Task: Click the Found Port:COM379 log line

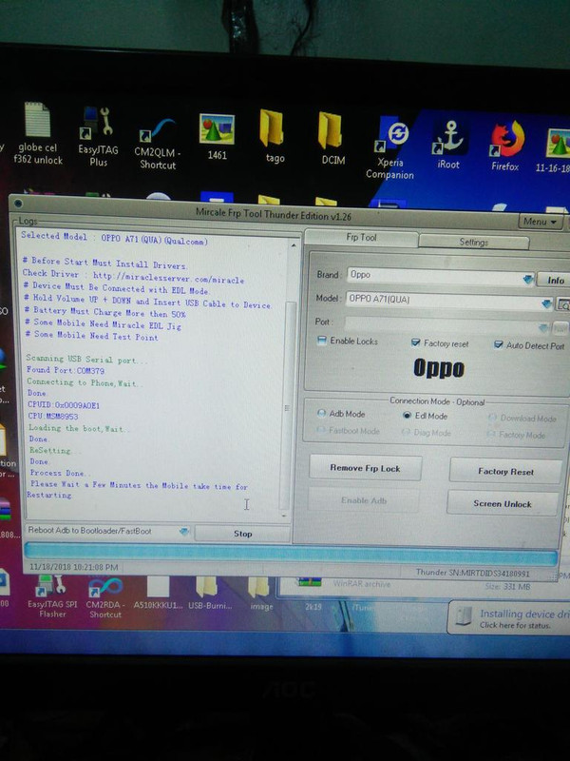Action: (66, 370)
